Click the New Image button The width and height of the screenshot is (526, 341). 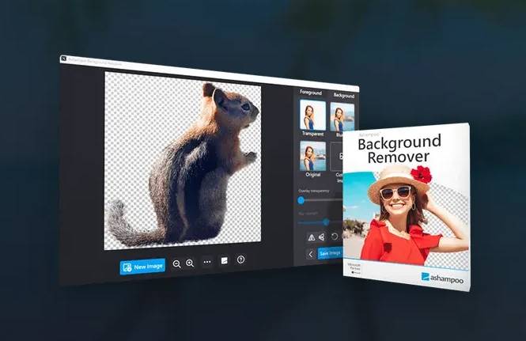142,267
